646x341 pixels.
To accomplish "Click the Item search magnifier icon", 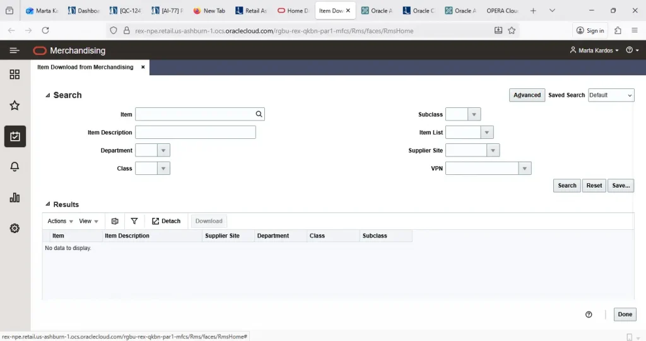I will (259, 114).
